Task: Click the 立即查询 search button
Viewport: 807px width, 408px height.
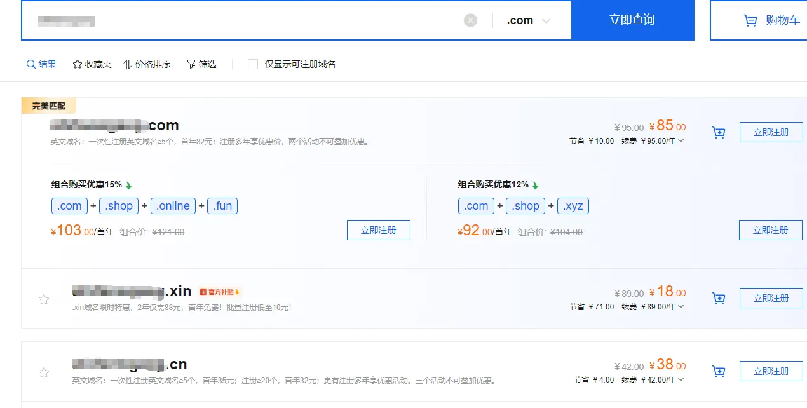Action: click(x=633, y=20)
